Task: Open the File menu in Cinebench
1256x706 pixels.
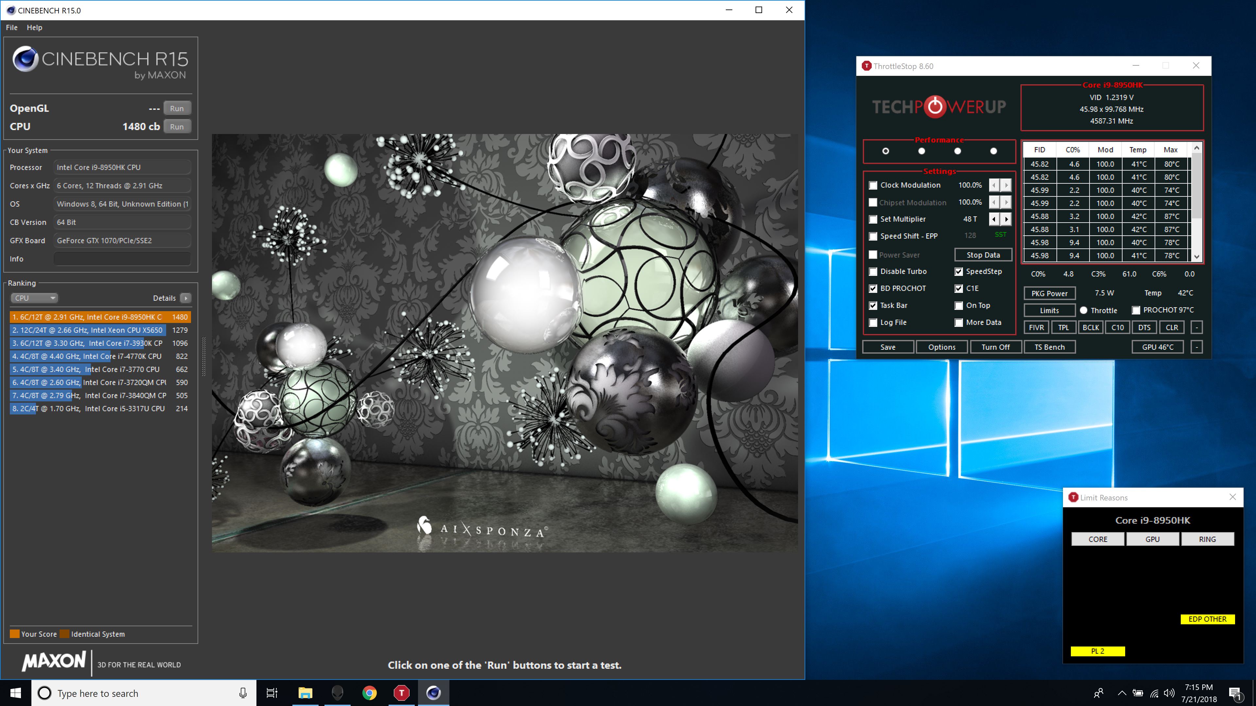Action: coord(12,27)
